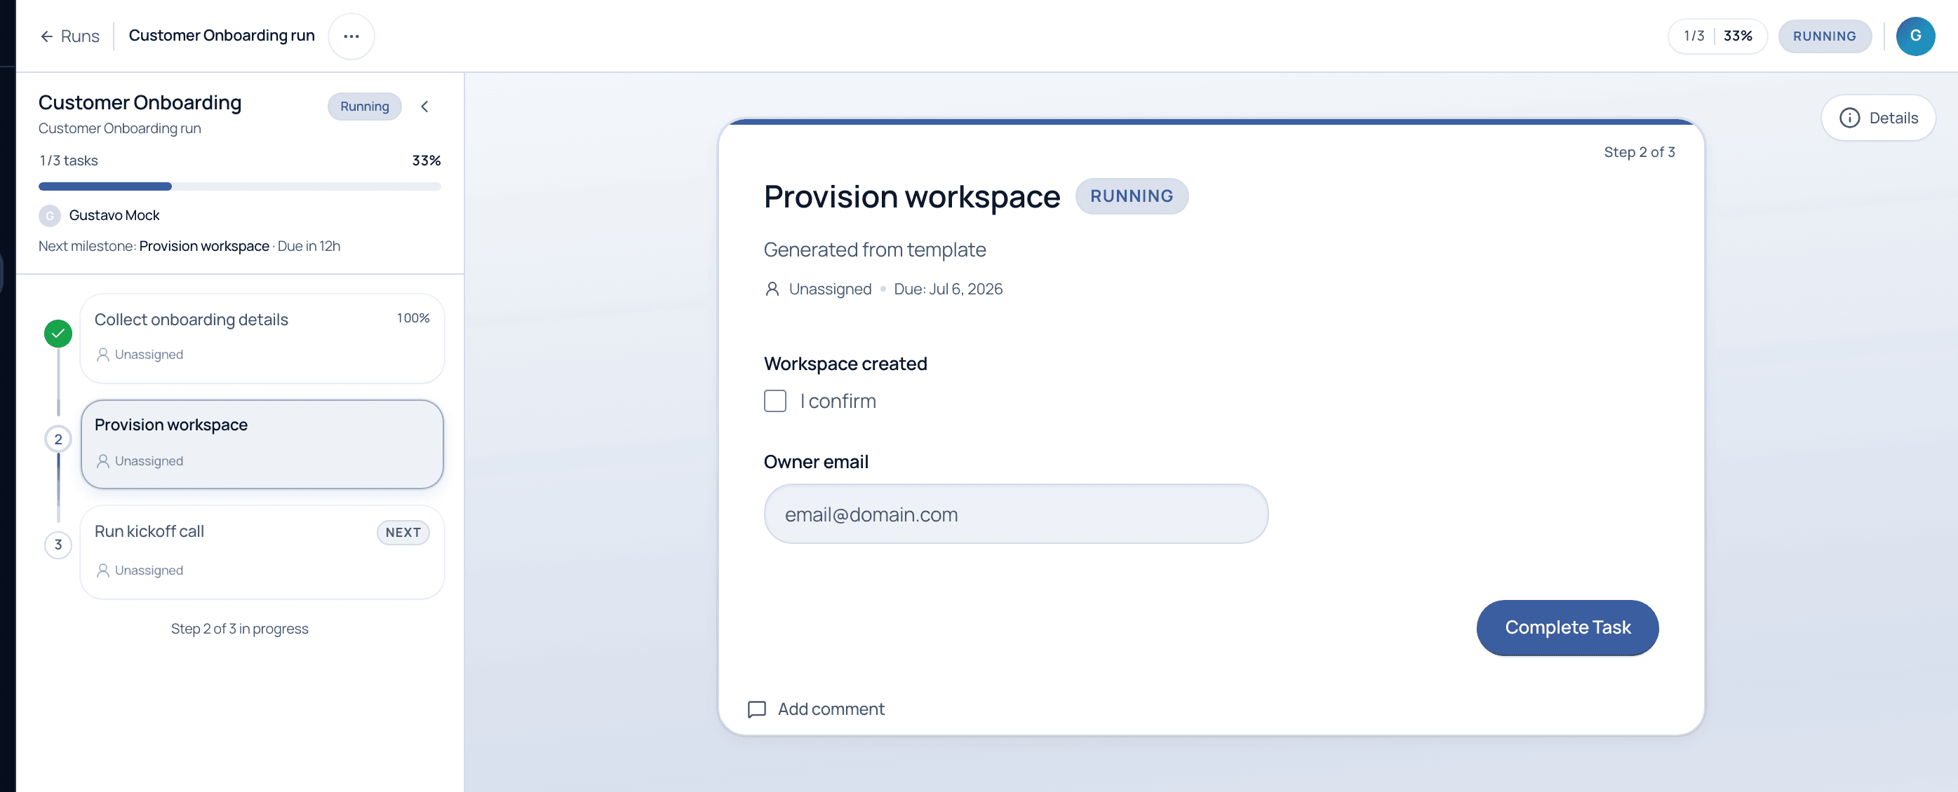Click assignee icon under Provision workspace card
The height and width of the screenshot is (792, 1958).
click(x=102, y=461)
